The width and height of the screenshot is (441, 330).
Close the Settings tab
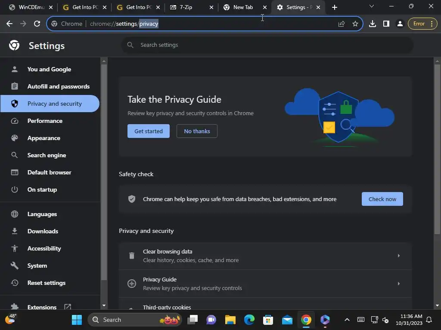coord(318,8)
